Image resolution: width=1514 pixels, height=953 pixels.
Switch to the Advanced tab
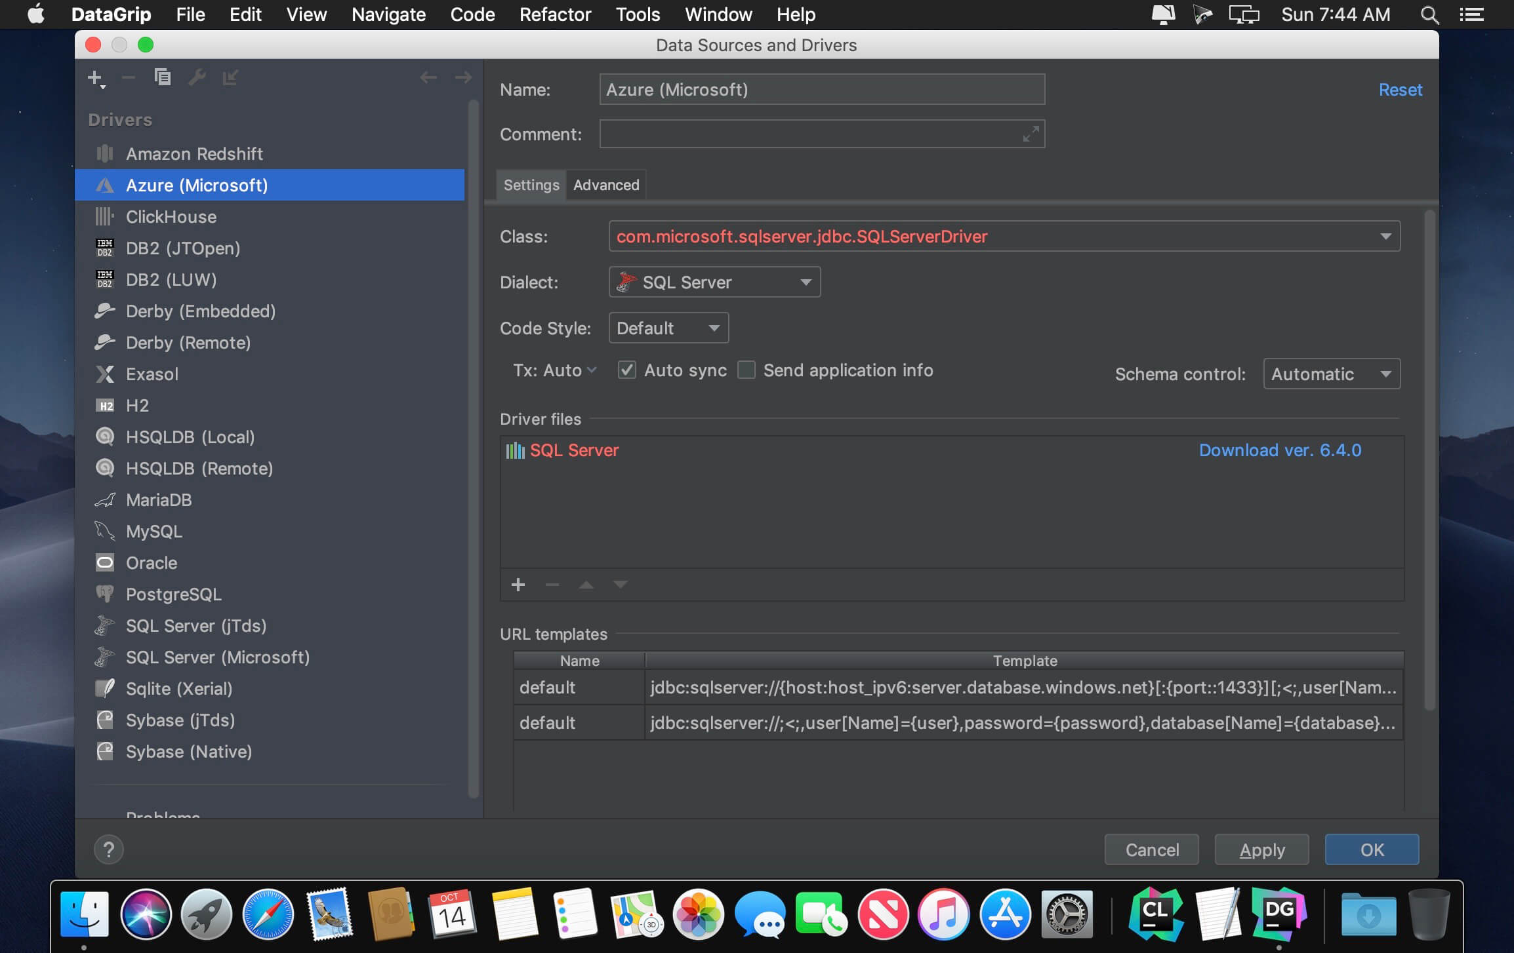[x=606, y=185]
